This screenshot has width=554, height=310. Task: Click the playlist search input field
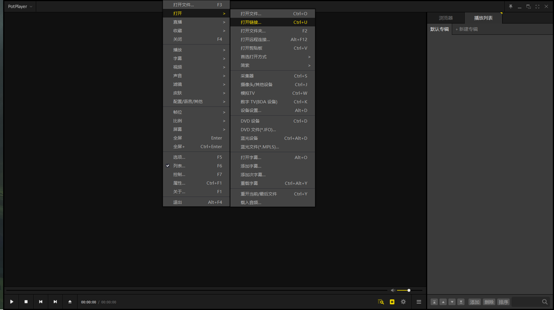pyautogui.click(x=526, y=302)
